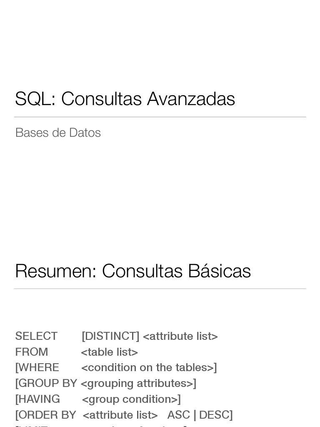Click the [ORDER BY keyword
Viewport: 320px width, 427px height.
(x=45, y=415)
